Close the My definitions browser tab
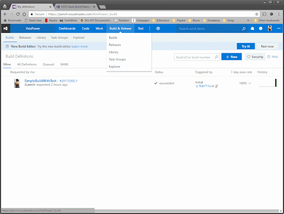284x214 pixels. 50,7
